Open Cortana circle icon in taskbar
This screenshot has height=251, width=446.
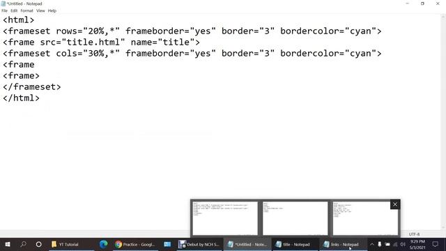point(39,244)
